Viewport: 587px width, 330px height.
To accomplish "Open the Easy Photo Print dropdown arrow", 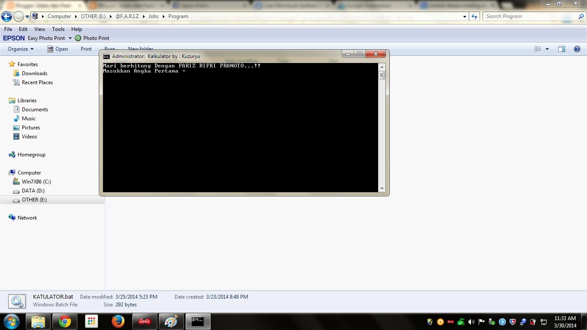I will [x=70, y=38].
